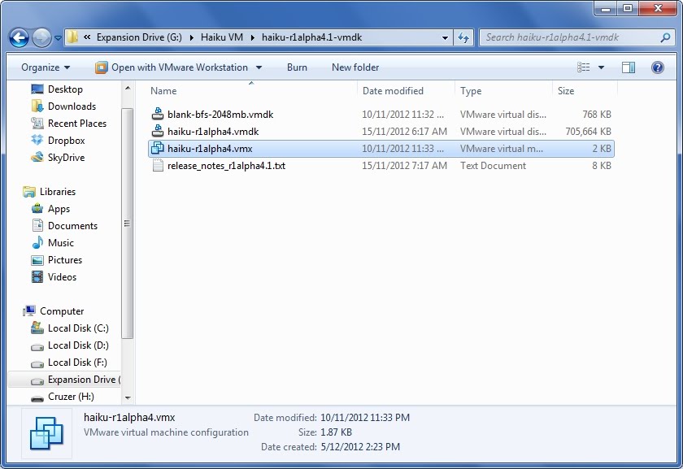Image resolution: width=683 pixels, height=469 pixels.
Task: Toggle the preview pane icon
Action: (629, 67)
